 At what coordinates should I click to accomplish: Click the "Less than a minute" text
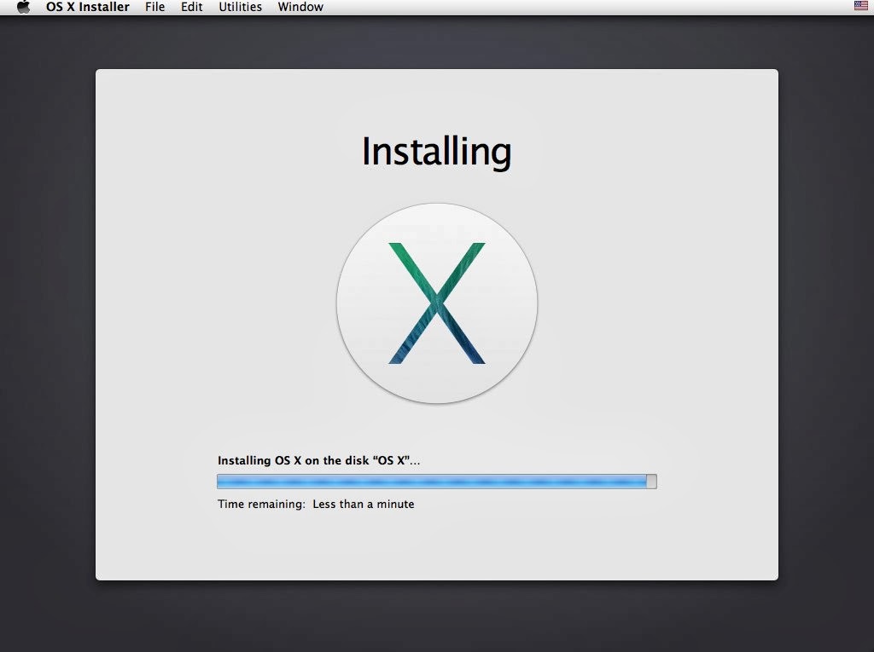pyautogui.click(x=364, y=504)
